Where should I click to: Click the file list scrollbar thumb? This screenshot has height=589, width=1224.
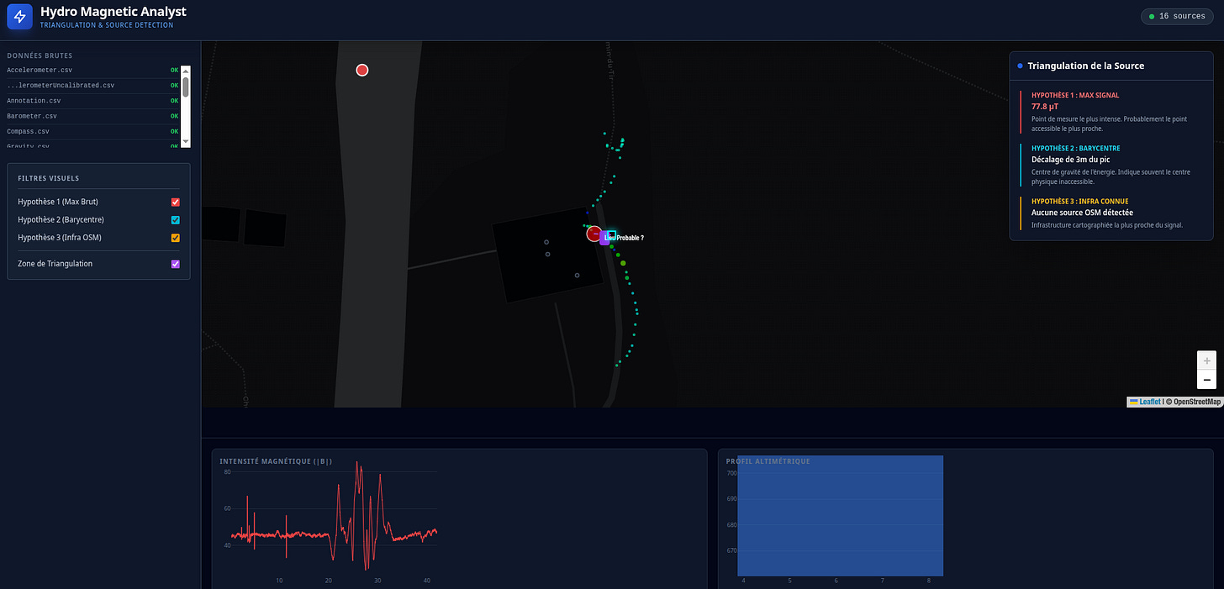186,87
